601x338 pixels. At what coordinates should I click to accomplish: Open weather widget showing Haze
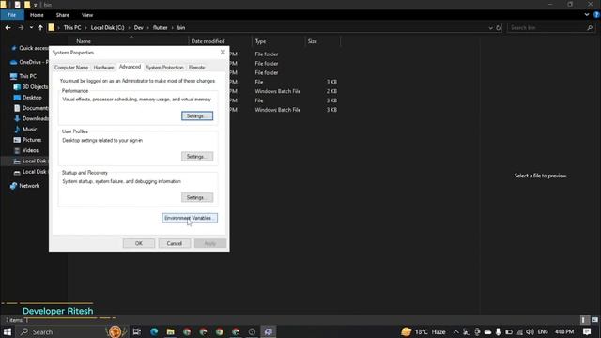[424, 331]
